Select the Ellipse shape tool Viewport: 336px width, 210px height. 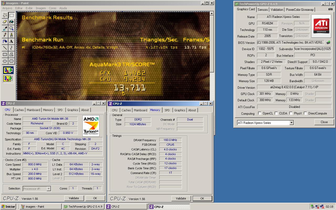pyautogui.click(x=5, y=61)
